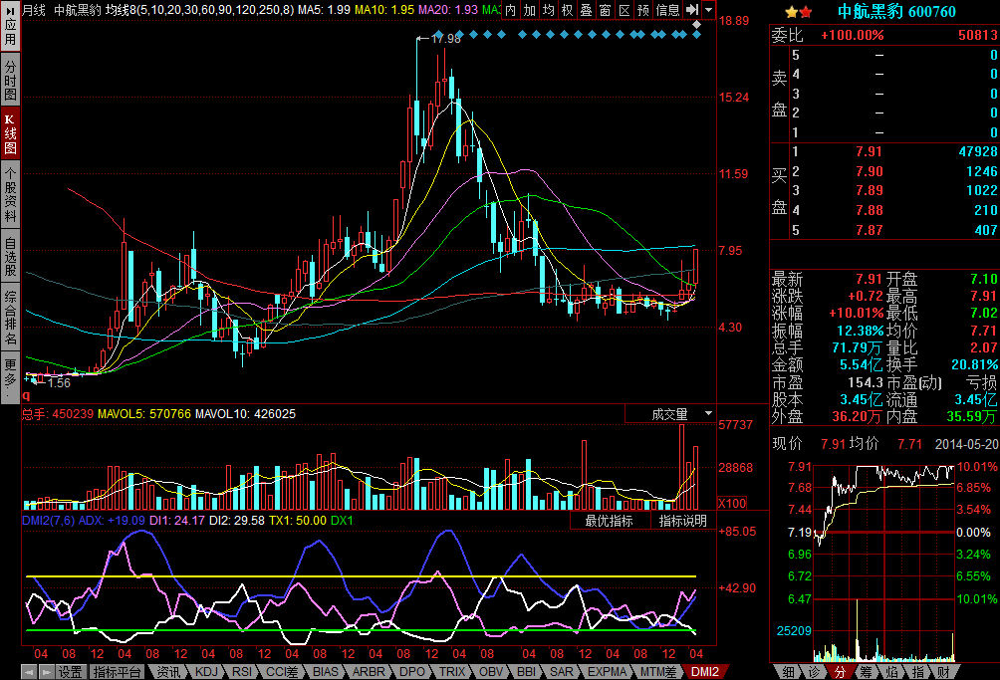Switch to the OBV indicator tab
1000x680 pixels.
tap(491, 672)
